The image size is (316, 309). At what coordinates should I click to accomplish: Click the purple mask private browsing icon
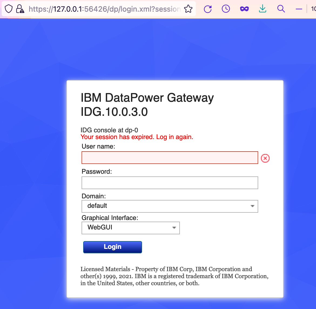coord(244,9)
